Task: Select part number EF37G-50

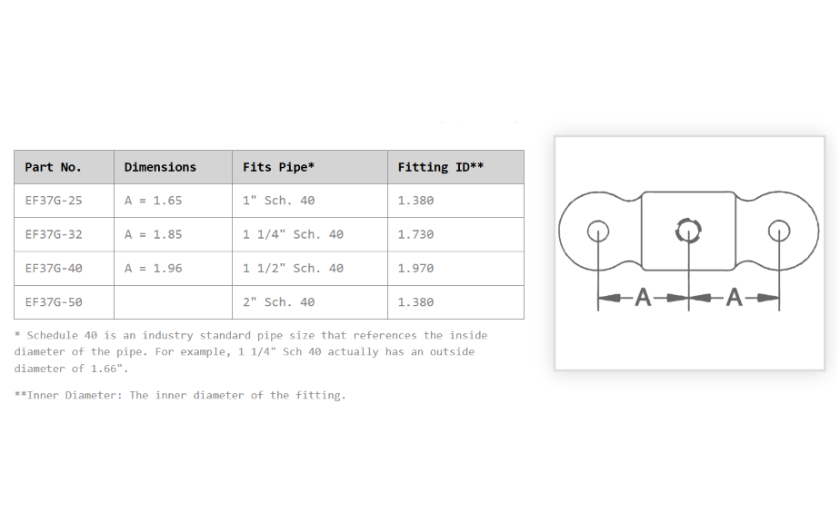Action: pyautogui.click(x=54, y=302)
